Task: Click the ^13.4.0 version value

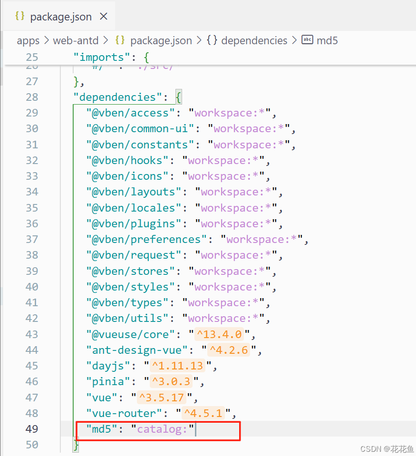Action: coord(219,334)
